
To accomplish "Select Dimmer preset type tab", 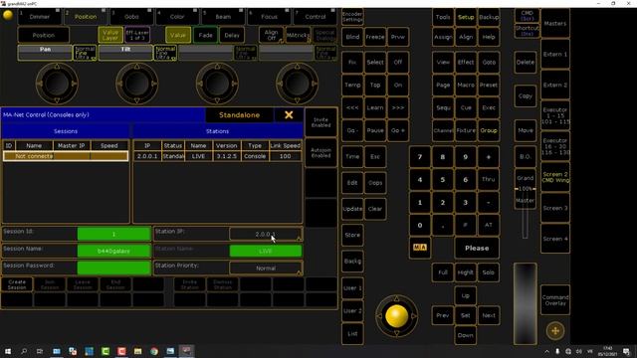I will coord(40,17).
